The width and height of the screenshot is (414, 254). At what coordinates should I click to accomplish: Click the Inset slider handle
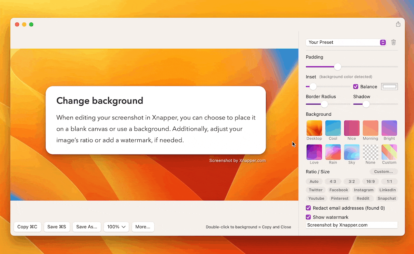pos(313,86)
